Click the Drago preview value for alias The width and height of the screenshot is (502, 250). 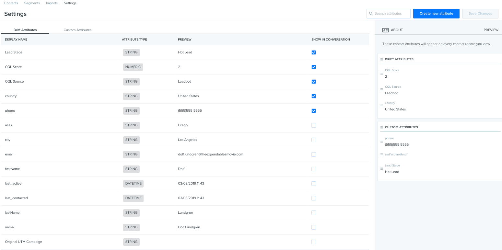pos(183,125)
